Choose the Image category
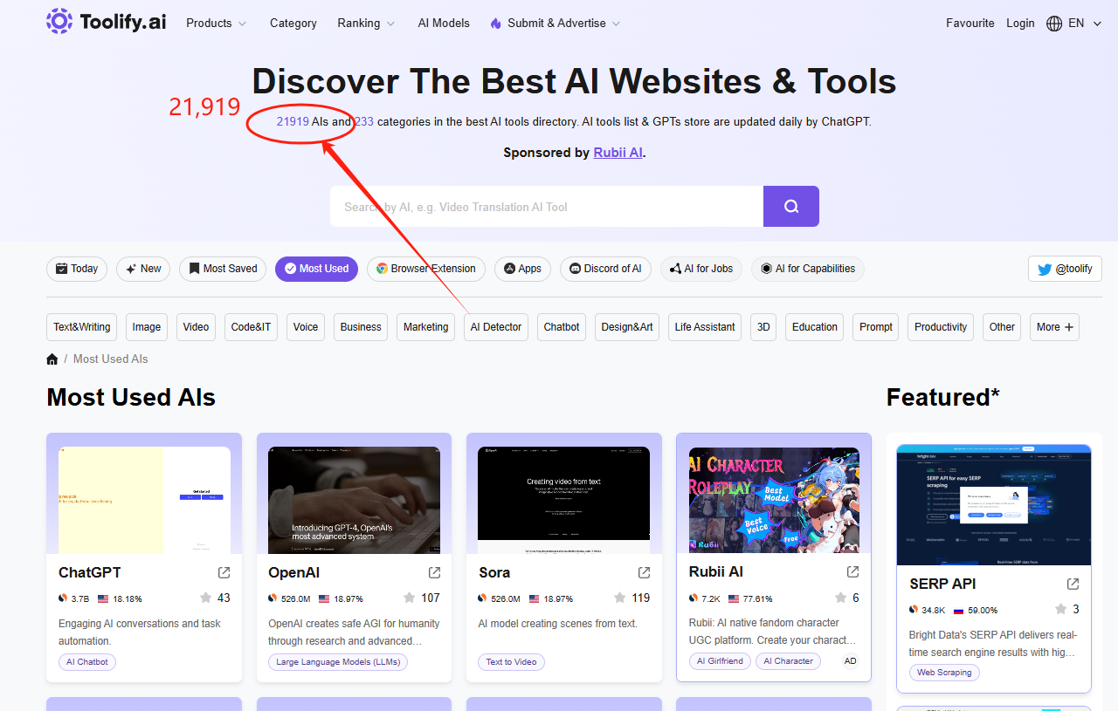The width and height of the screenshot is (1118, 711). (147, 327)
